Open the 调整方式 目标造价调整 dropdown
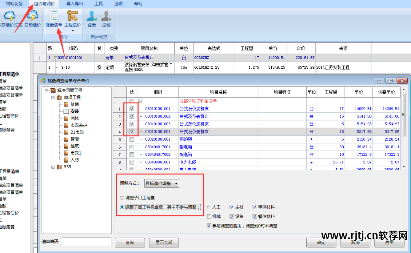This screenshot has width=411, height=253. tap(162, 183)
